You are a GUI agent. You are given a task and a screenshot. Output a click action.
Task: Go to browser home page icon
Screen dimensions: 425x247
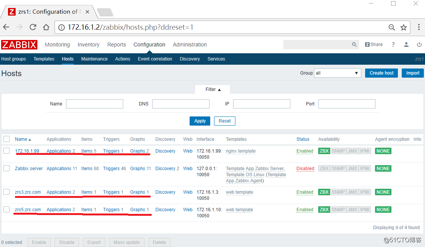pyautogui.click(x=46, y=27)
